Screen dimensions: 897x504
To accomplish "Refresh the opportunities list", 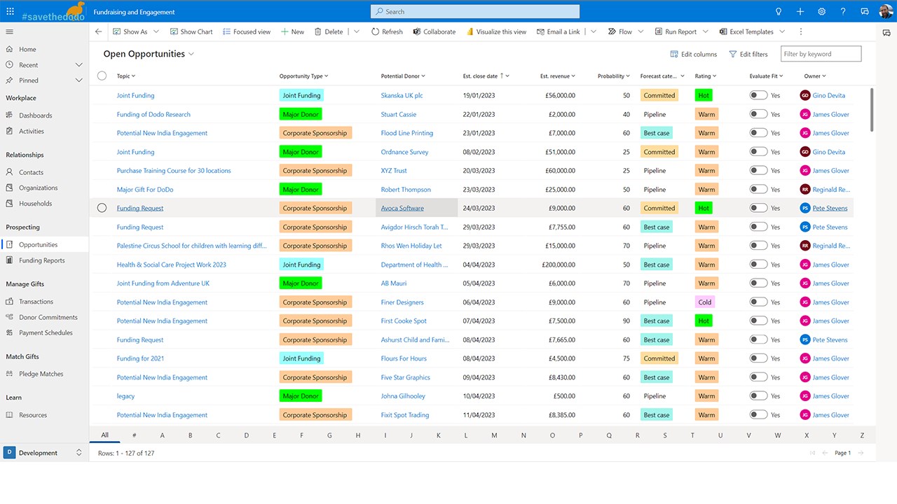I will point(387,31).
